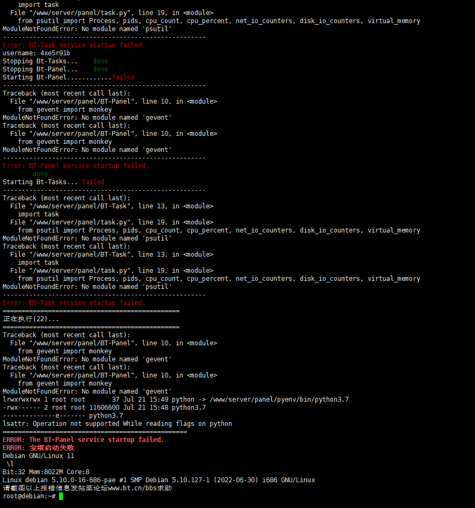
Task: Click the '正在执行(22)...' line
Action: click(31, 319)
